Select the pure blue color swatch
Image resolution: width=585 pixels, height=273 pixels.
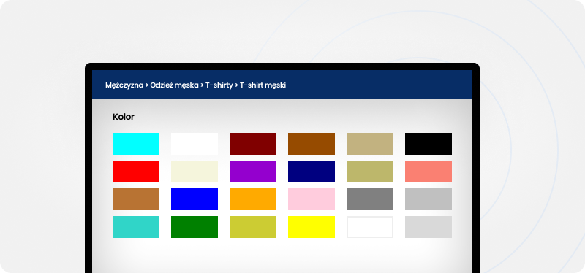pos(195,199)
